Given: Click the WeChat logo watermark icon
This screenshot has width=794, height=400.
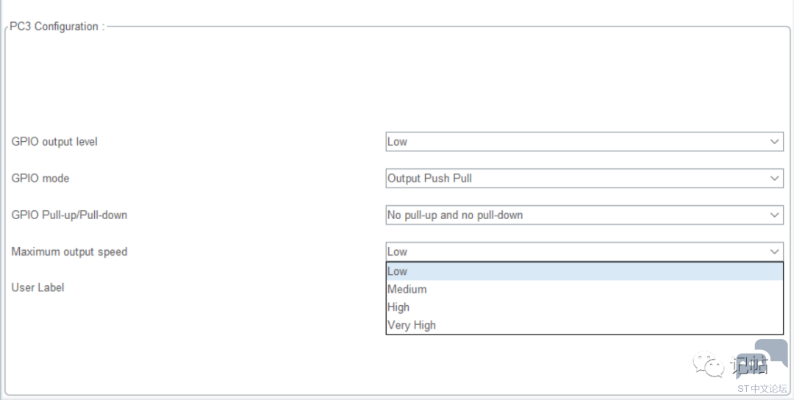Looking at the screenshot, I should [709, 364].
